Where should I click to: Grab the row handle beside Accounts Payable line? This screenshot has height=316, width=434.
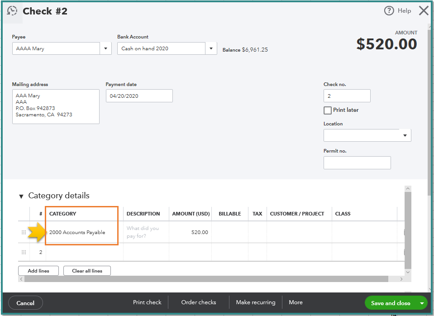click(x=24, y=232)
